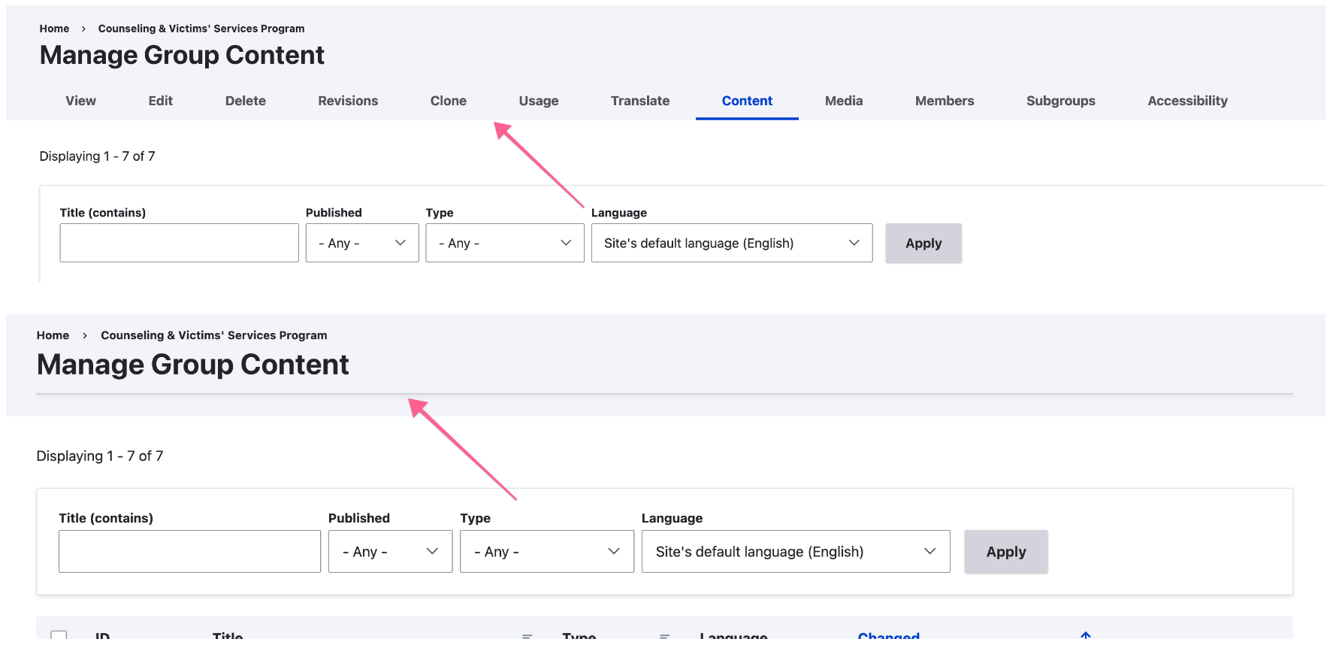Open the Language dropdown beneath the tab bar
The image size is (1333, 648).
[731, 243]
